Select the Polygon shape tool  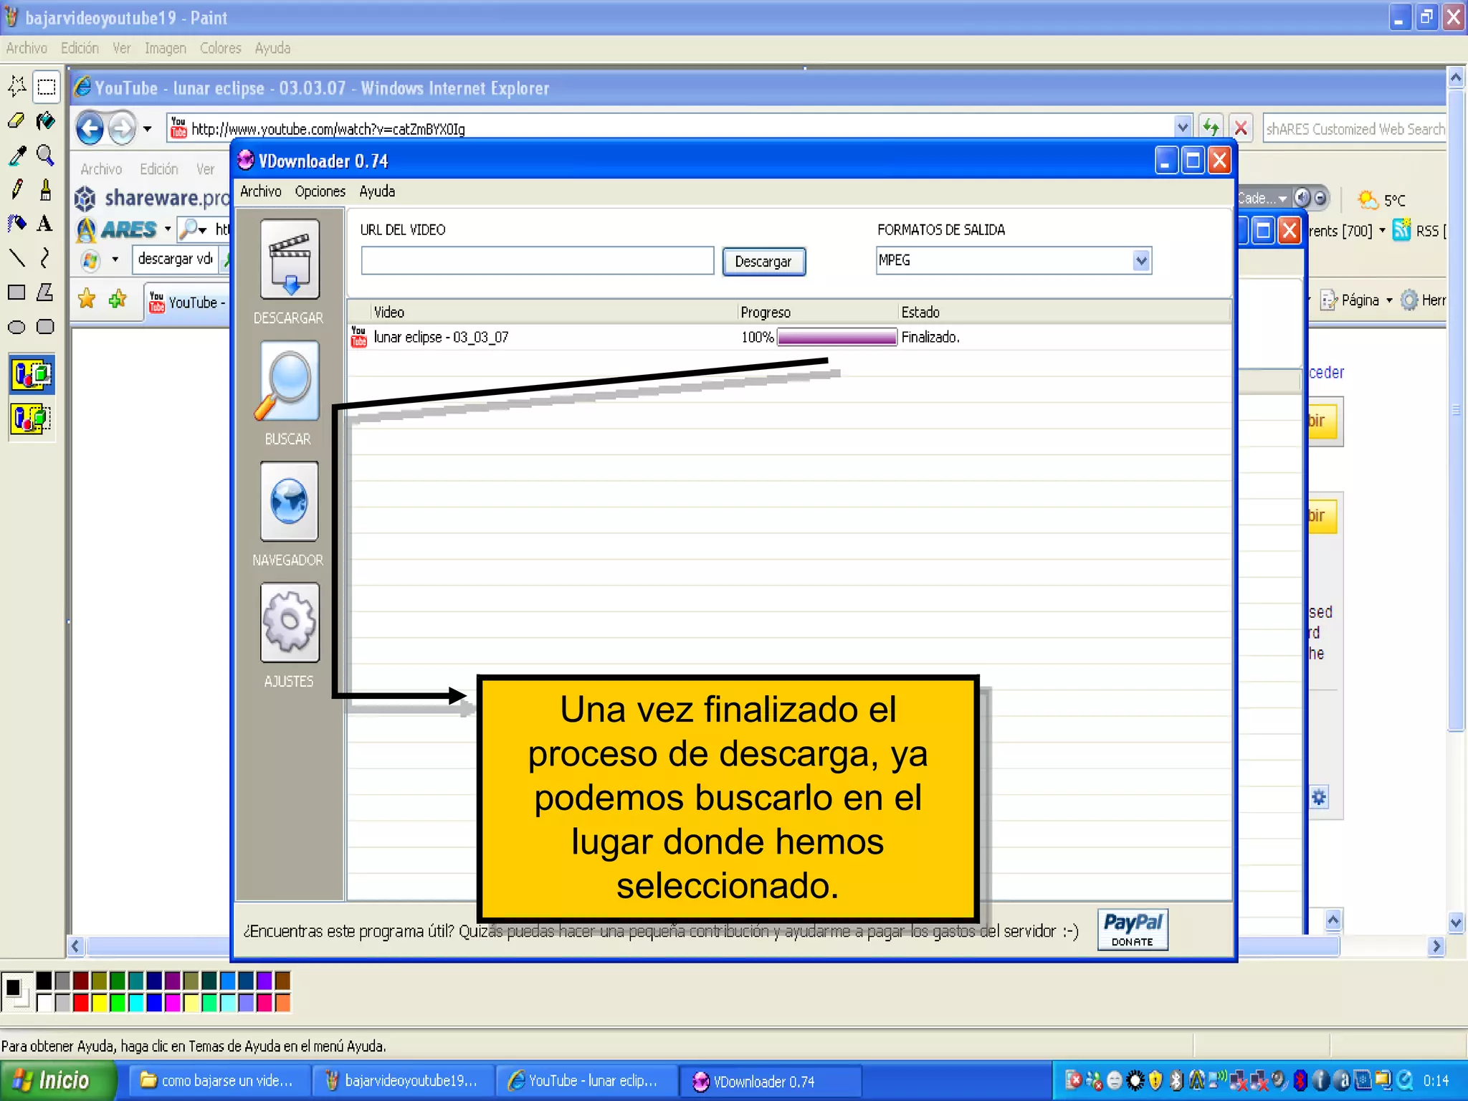(46, 292)
